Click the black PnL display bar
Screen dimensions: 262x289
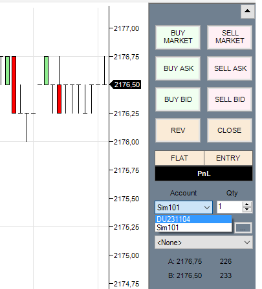[x=204, y=174]
